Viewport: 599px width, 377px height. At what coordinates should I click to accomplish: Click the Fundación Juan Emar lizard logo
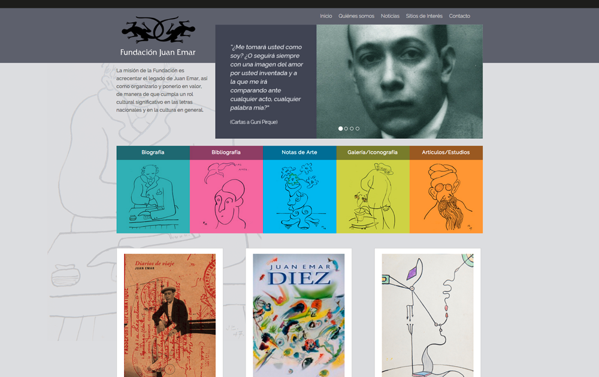[x=158, y=37]
